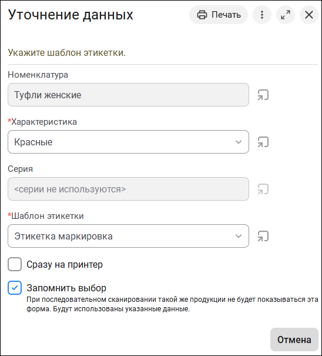
Task: Close the Уточнение данных dialog
Action: pyautogui.click(x=309, y=15)
